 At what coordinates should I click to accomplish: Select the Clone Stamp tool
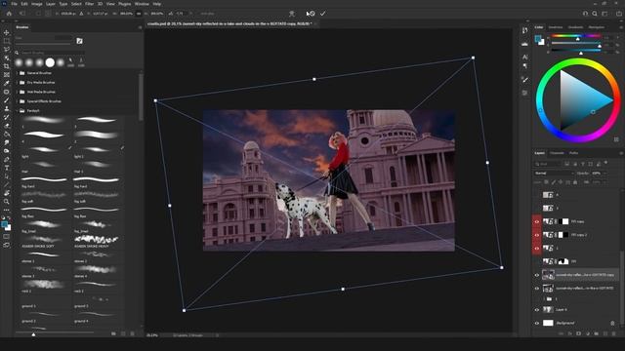point(7,108)
